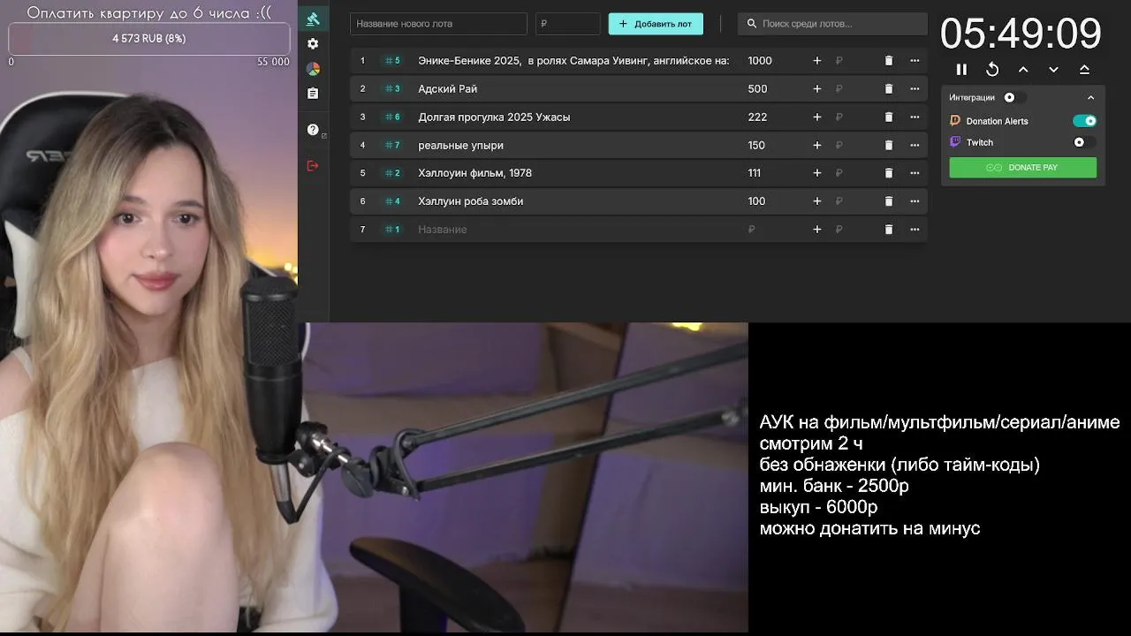This screenshot has width=1131, height=636.
Task: Add amount plus for Энике-Бенике 2025
Action: [x=817, y=61]
